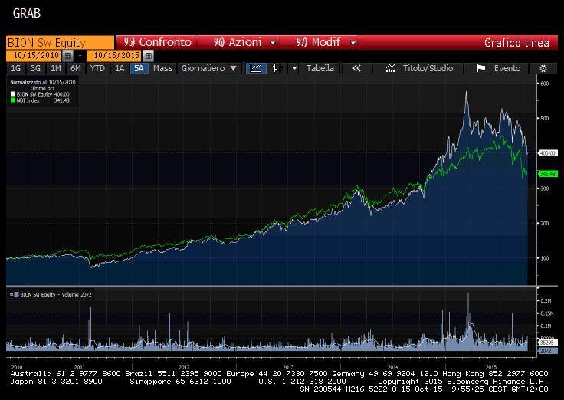The image size is (564, 400).
Task: Click the end date field 10/15/2015
Action: (x=115, y=56)
